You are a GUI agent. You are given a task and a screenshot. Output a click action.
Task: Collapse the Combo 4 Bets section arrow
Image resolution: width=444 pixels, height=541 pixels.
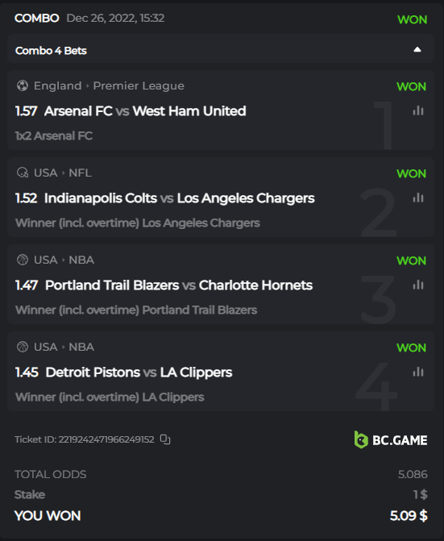[417, 50]
